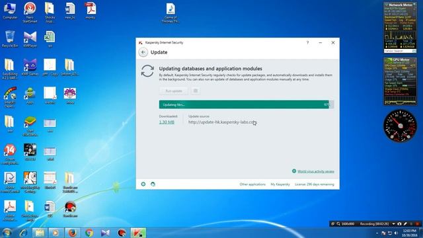Image resolution: width=423 pixels, height=238 pixels.
Task: Select the EasyBilling folder
Action: pyautogui.click(x=10, y=69)
